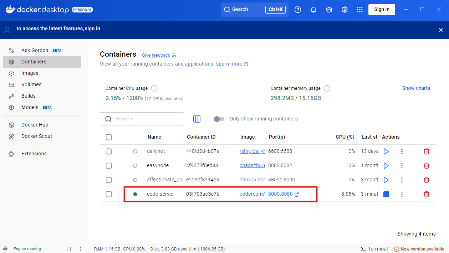Open more actions menu for code-server
Image resolution: width=449 pixels, height=253 pixels.
coord(402,194)
